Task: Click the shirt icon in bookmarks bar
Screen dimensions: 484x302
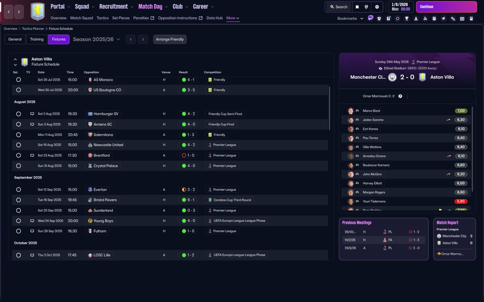Action: tap(379, 18)
